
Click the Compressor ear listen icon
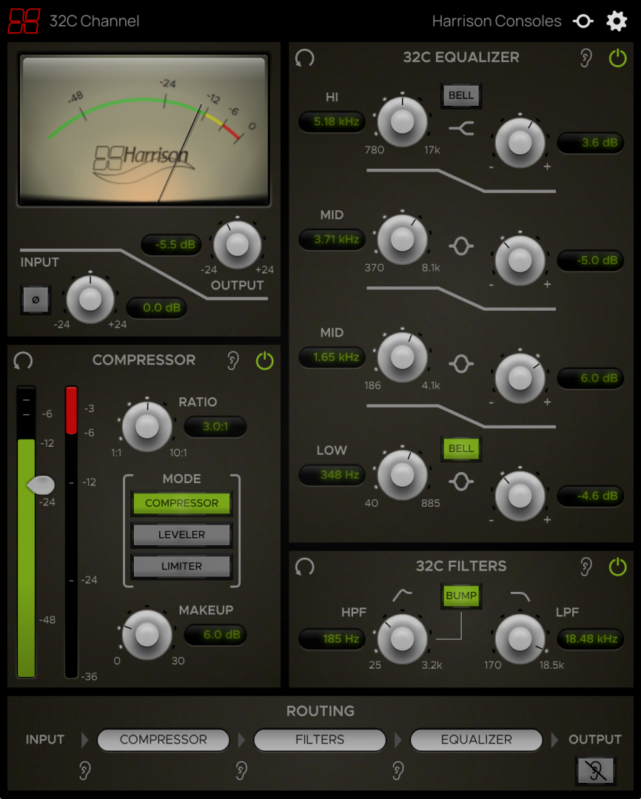pos(232,361)
